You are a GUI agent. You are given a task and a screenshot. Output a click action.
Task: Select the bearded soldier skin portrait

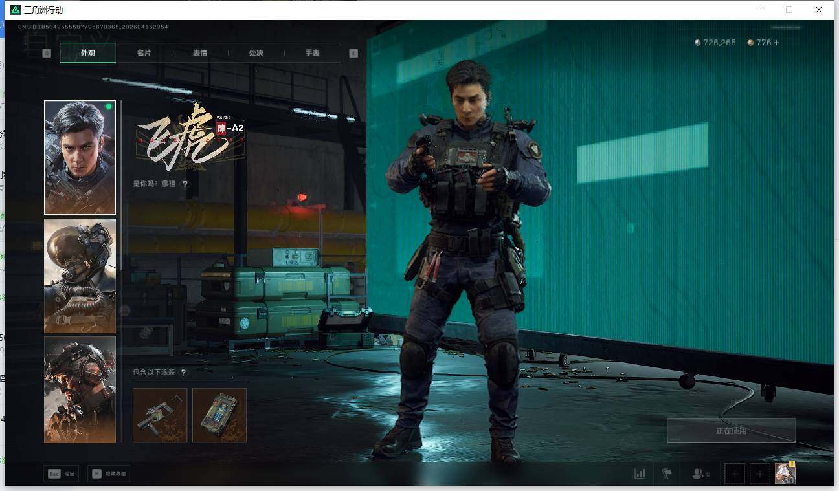[x=80, y=389]
